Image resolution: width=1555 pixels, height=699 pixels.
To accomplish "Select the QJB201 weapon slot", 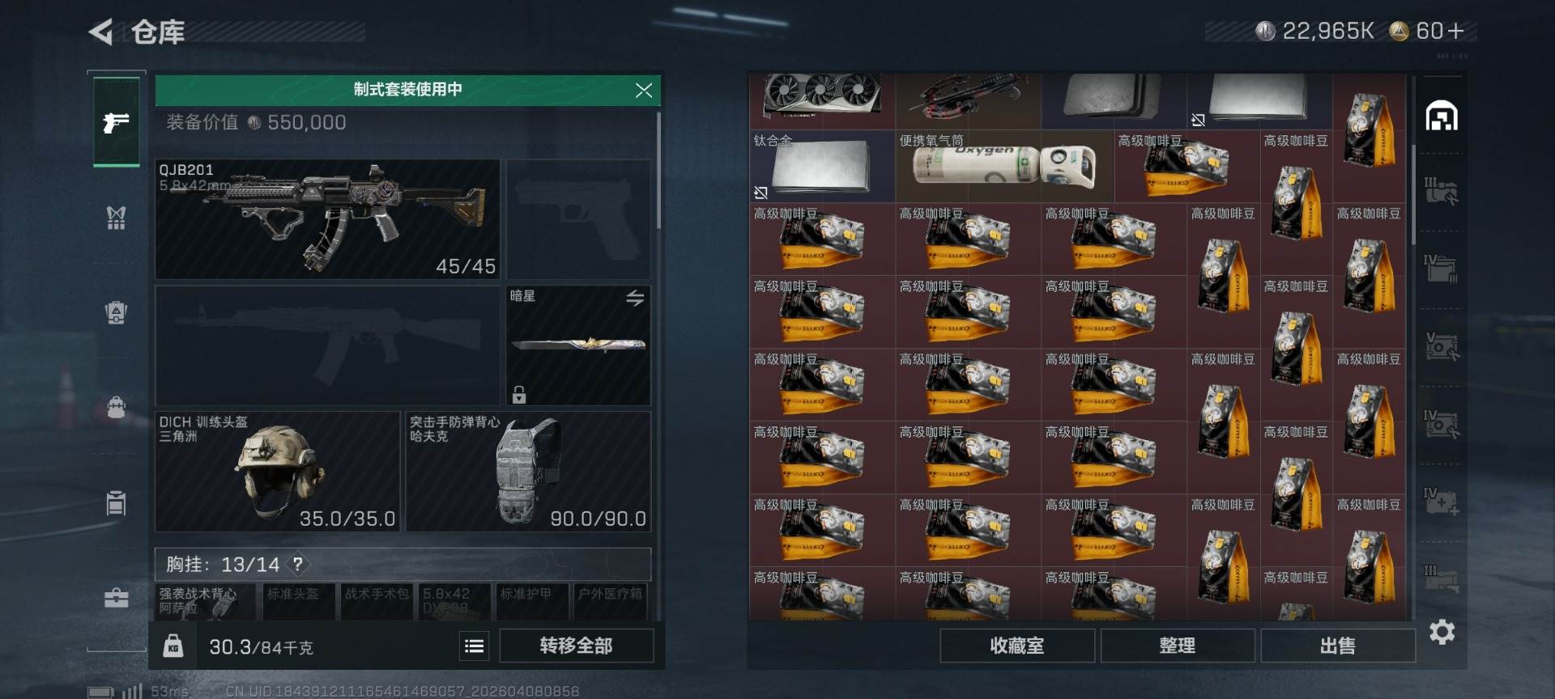I will pyautogui.click(x=327, y=219).
